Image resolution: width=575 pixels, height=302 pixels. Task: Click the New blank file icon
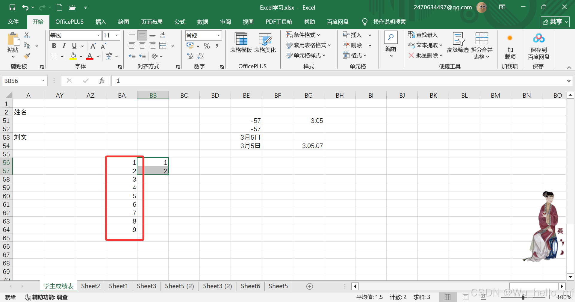pos(59,7)
